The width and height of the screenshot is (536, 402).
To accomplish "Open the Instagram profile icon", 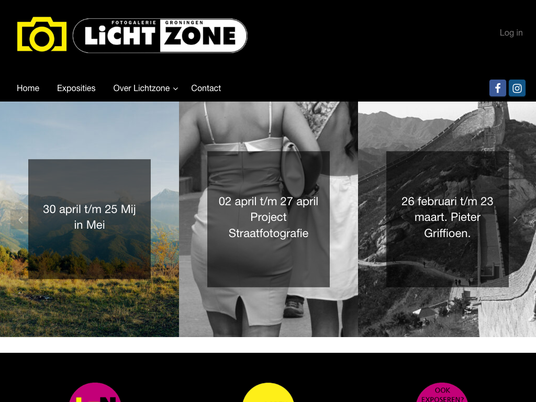I will click(517, 88).
